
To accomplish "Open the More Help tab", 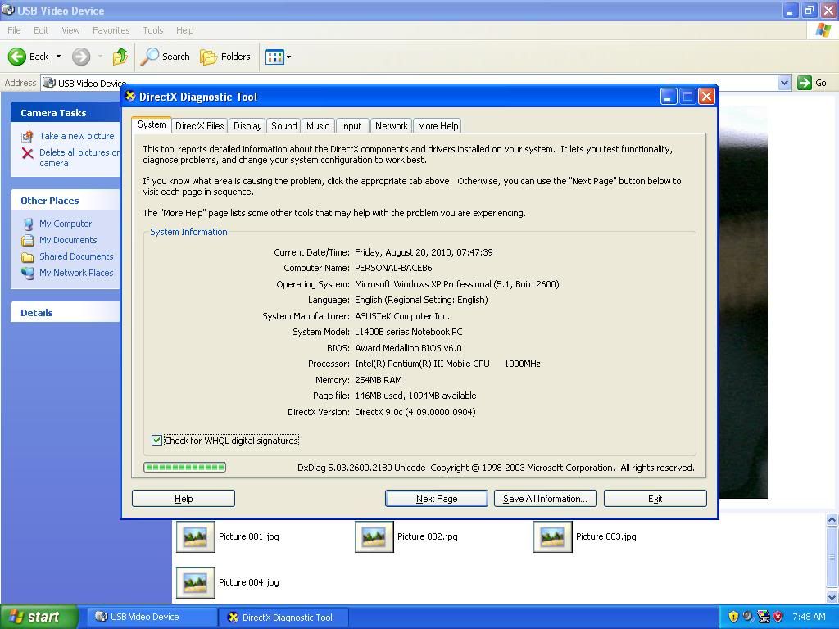I will point(438,125).
